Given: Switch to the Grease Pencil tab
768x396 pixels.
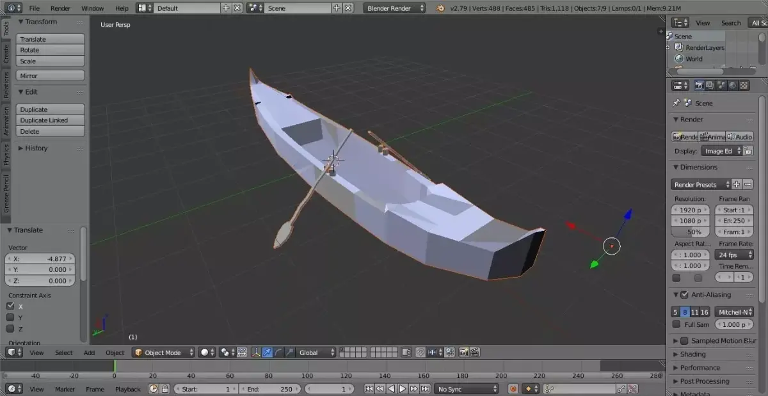Looking at the screenshot, I should 6,194.
